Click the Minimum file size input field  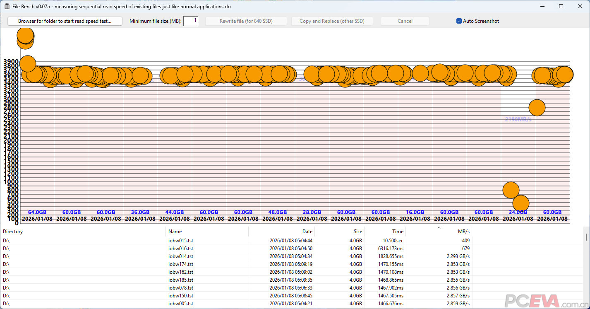pyautogui.click(x=191, y=21)
